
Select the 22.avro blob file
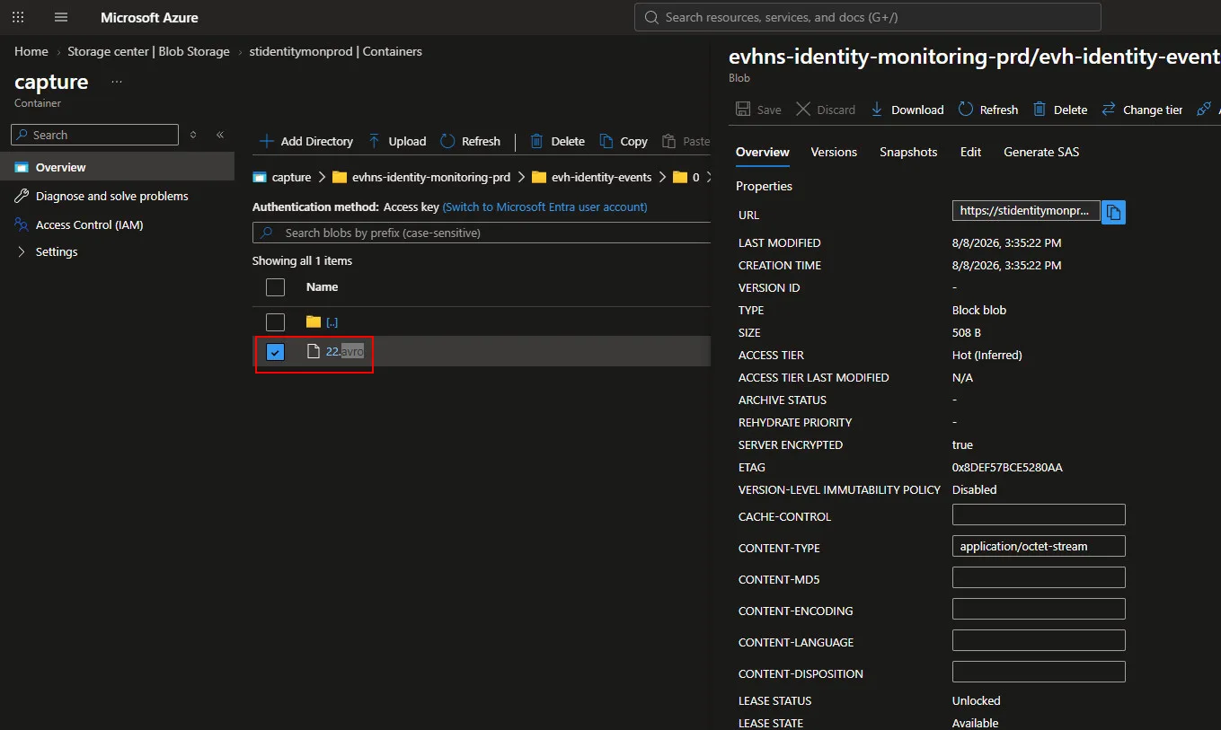pyautogui.click(x=344, y=351)
